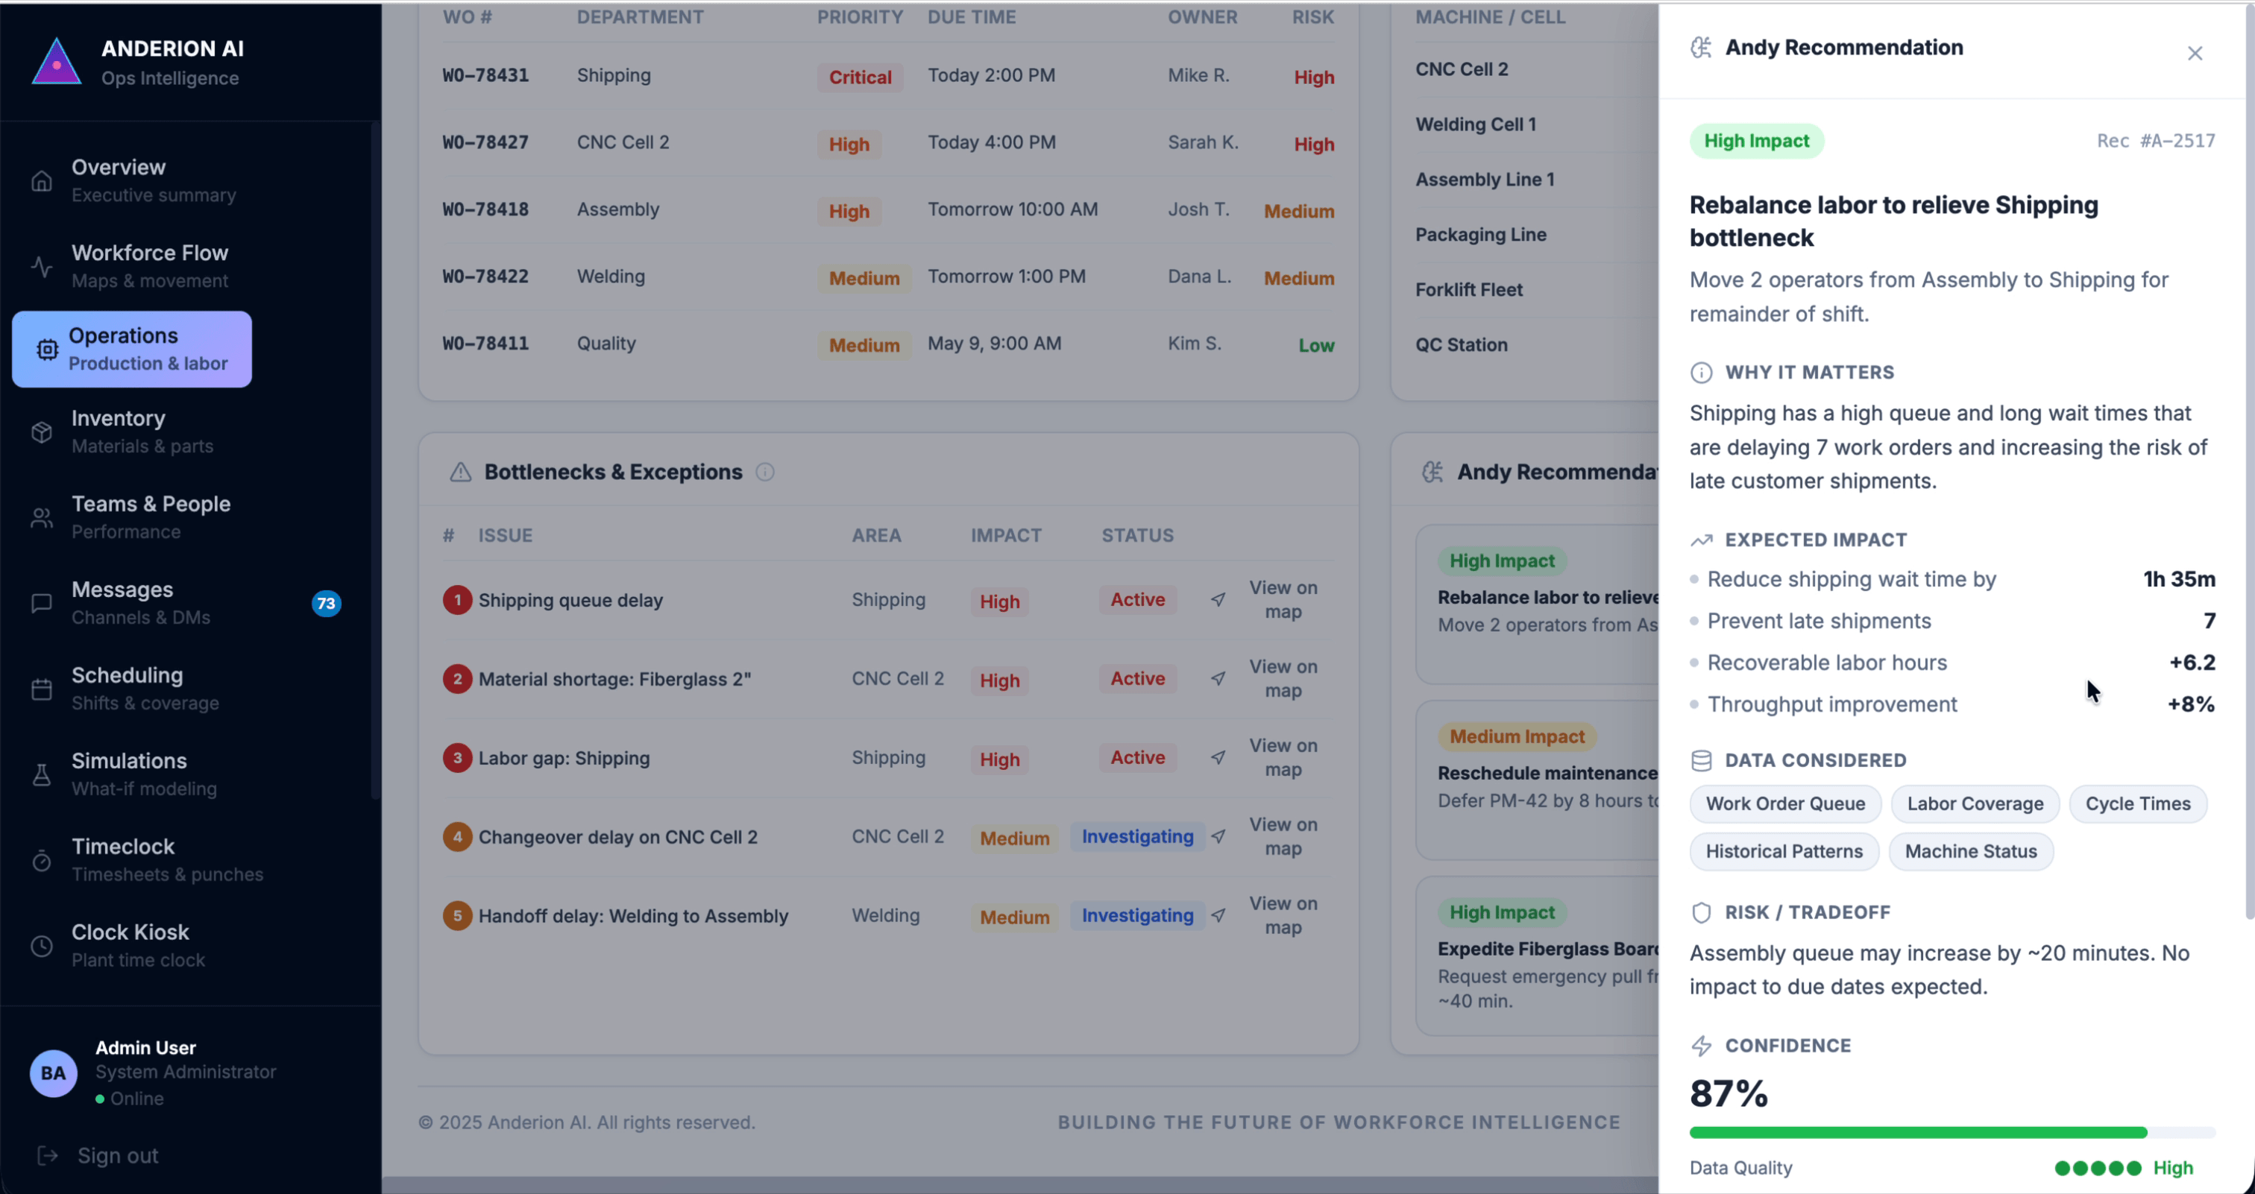The width and height of the screenshot is (2255, 1194).
Task: Click the Rec #A-2517 label
Action: click(x=2155, y=141)
